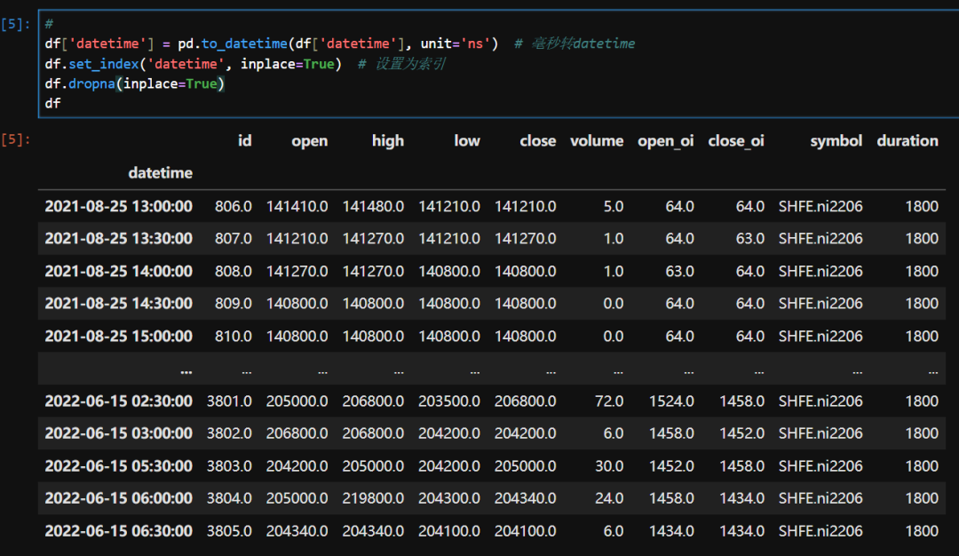Click SHFE.ni2206 in the 06:30:00 row
The image size is (959, 556).
coord(820,531)
